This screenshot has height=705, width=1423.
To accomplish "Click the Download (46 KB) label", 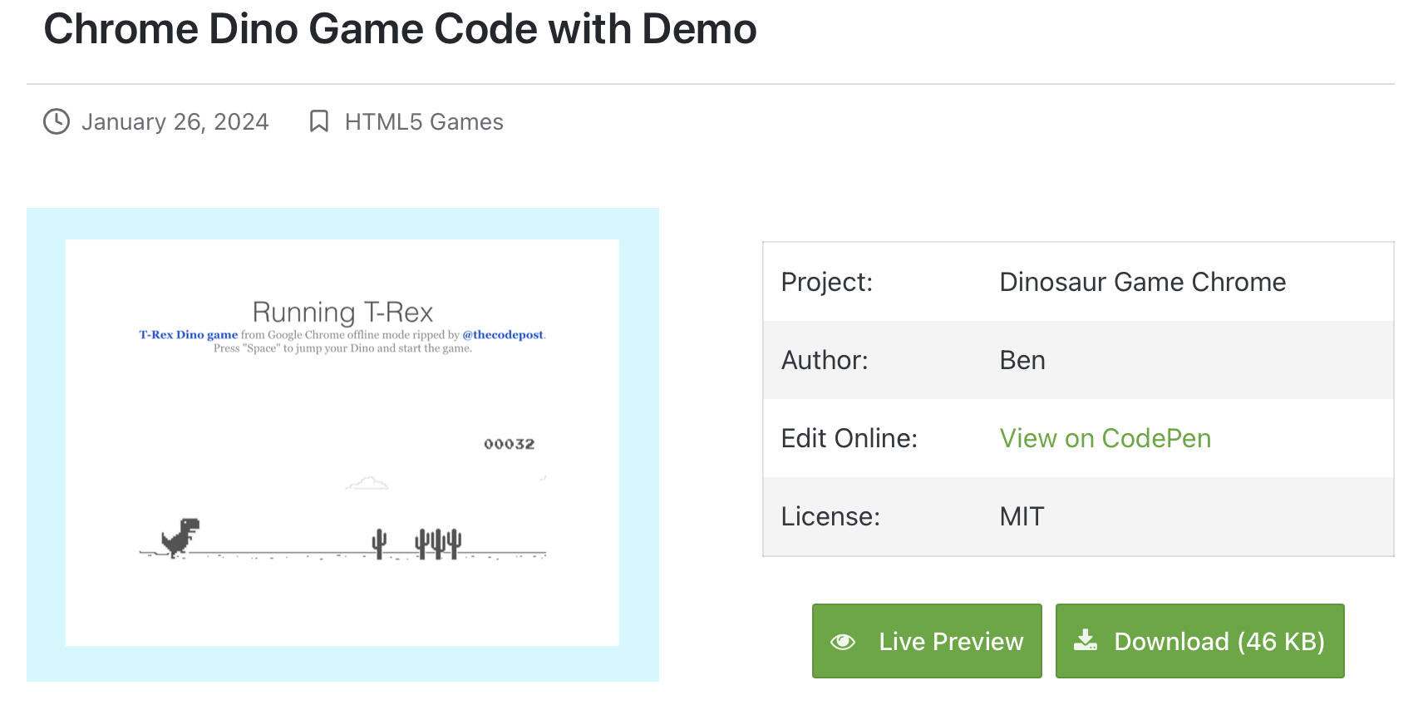I will 1219,642.
